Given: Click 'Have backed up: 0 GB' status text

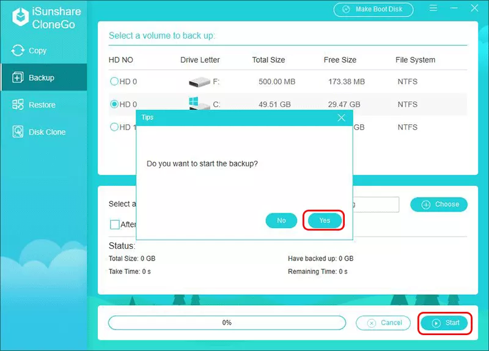Looking at the screenshot, I should click(320, 258).
